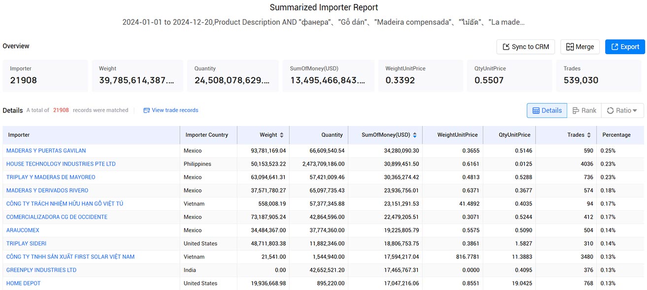
Task: Select the SumOfMoney(USD) overview card
Action: point(329,76)
